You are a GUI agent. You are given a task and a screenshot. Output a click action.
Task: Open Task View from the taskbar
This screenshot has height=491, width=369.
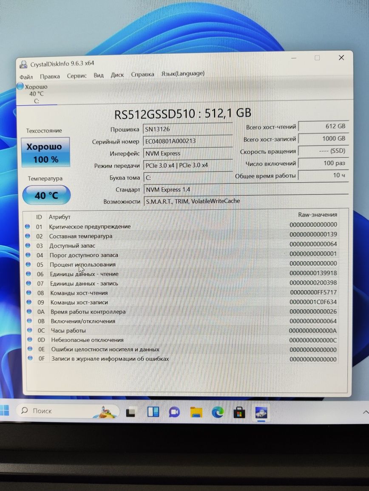[131, 413]
